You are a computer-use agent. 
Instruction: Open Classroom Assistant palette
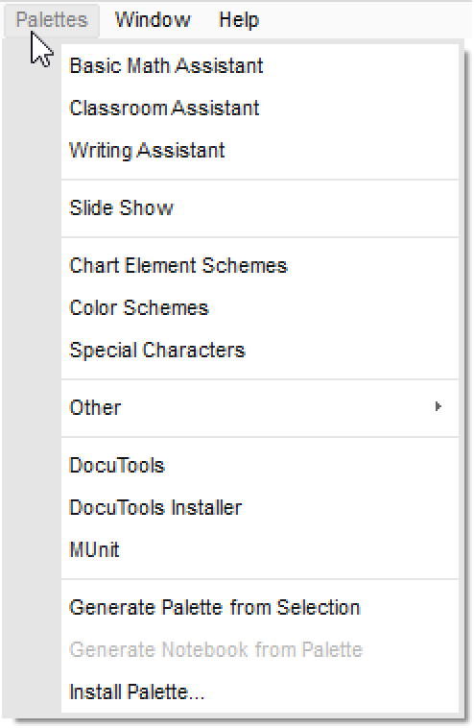pos(260,108)
